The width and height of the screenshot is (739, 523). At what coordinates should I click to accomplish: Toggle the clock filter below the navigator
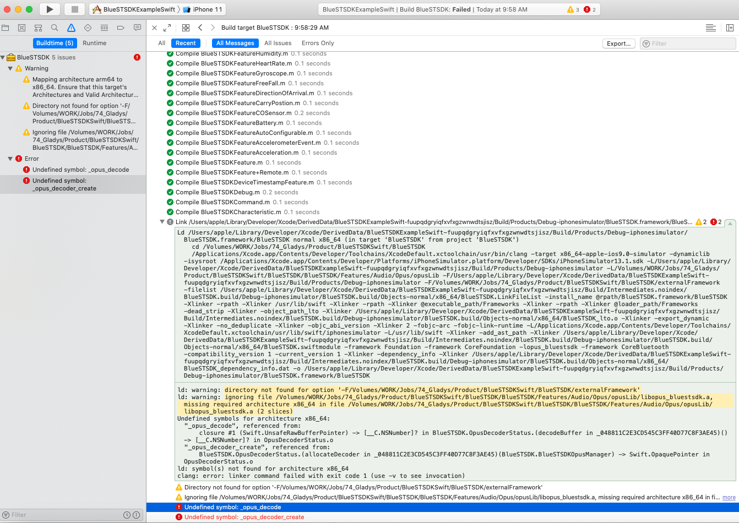pyautogui.click(x=128, y=515)
